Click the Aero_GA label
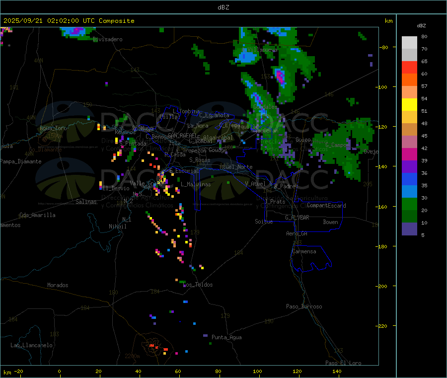 pos(297,233)
